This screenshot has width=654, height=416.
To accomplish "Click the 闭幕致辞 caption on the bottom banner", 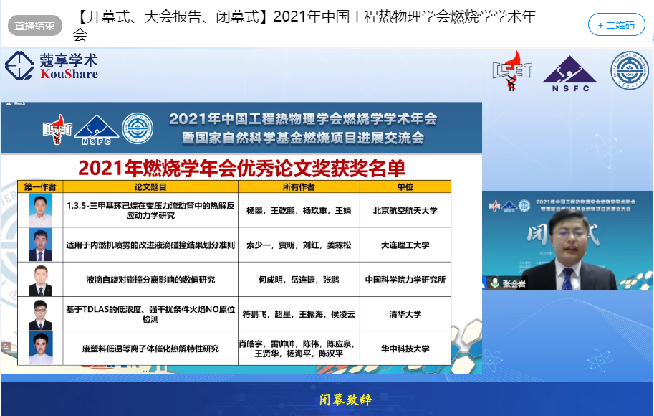I will pyautogui.click(x=345, y=400).
